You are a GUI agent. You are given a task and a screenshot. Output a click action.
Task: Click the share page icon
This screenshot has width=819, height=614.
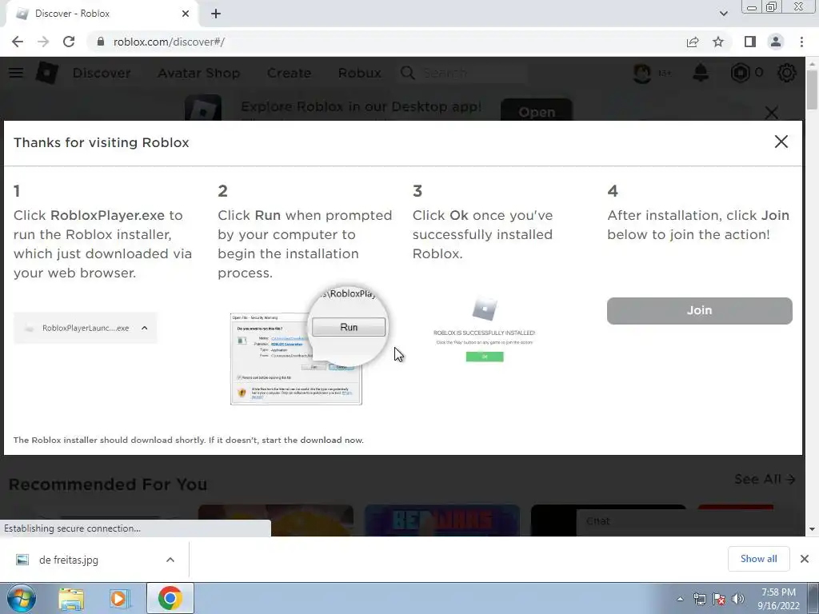693,42
